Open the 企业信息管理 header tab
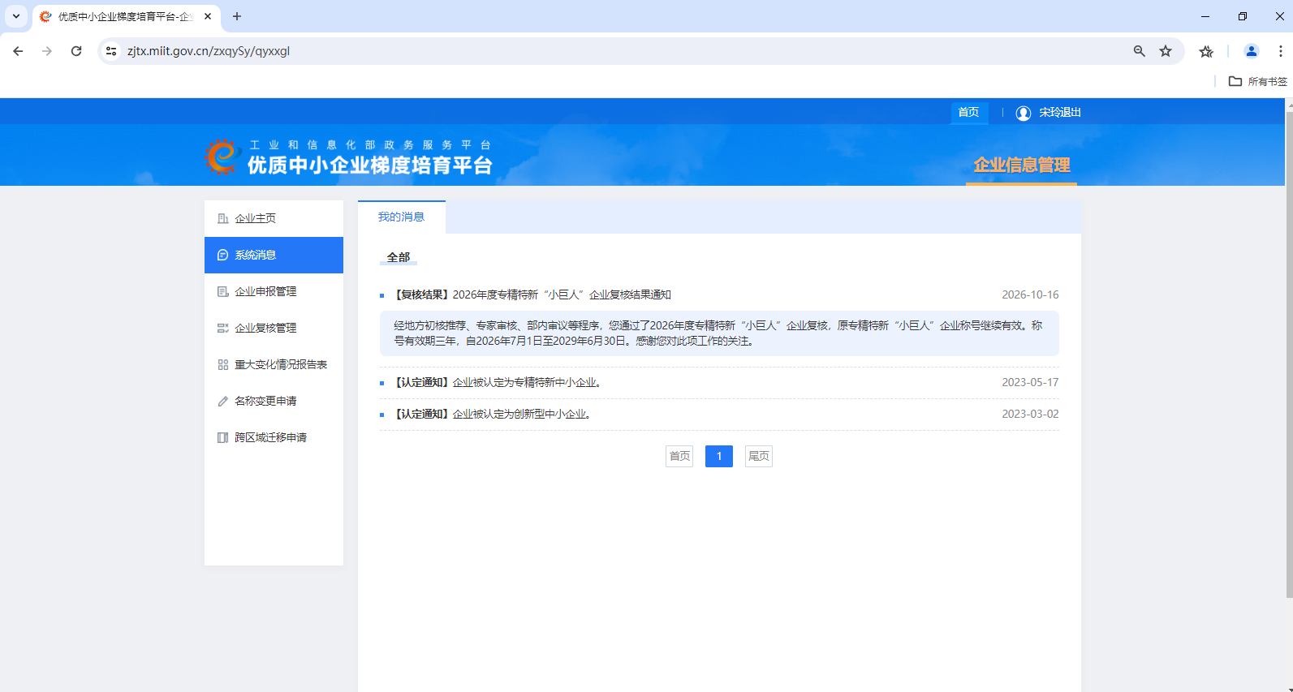1293x692 pixels. point(1022,165)
